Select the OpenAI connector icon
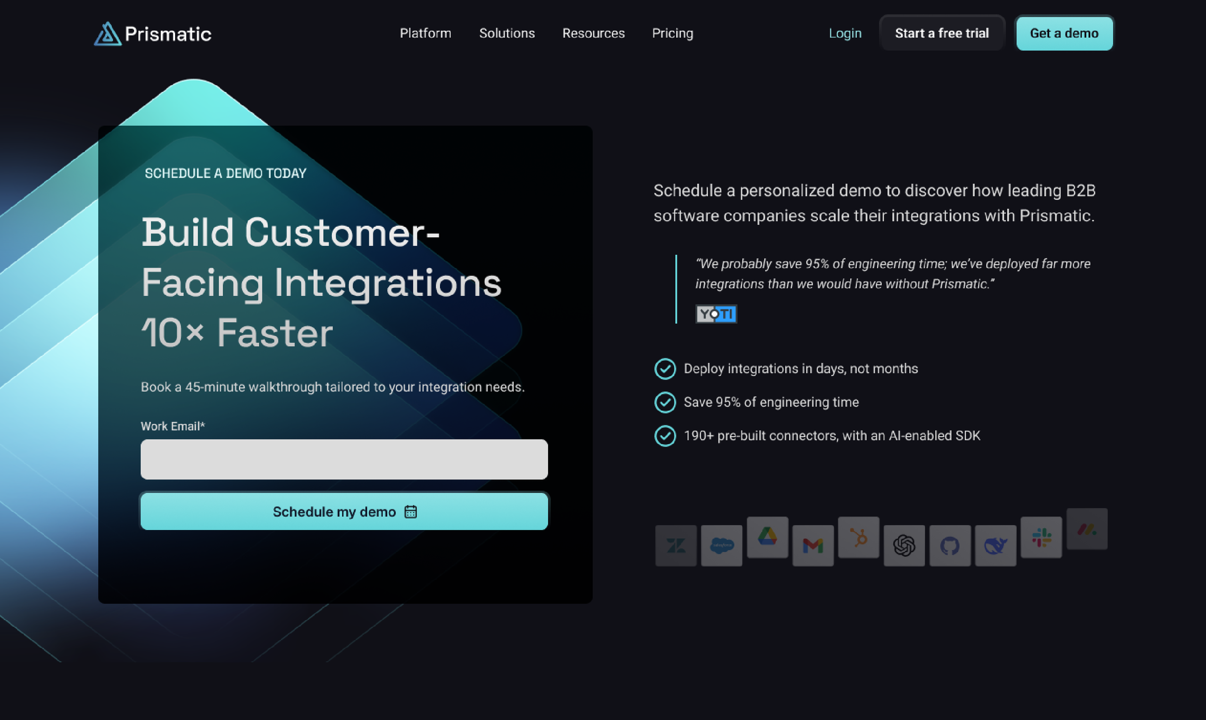Image resolution: width=1206 pixels, height=720 pixels. (x=904, y=546)
